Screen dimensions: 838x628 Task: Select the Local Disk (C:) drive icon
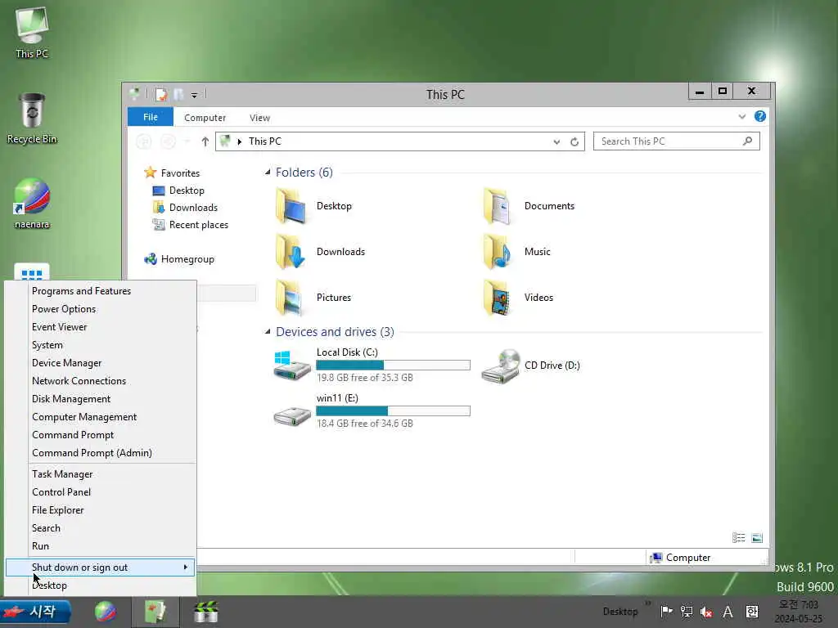coord(292,366)
